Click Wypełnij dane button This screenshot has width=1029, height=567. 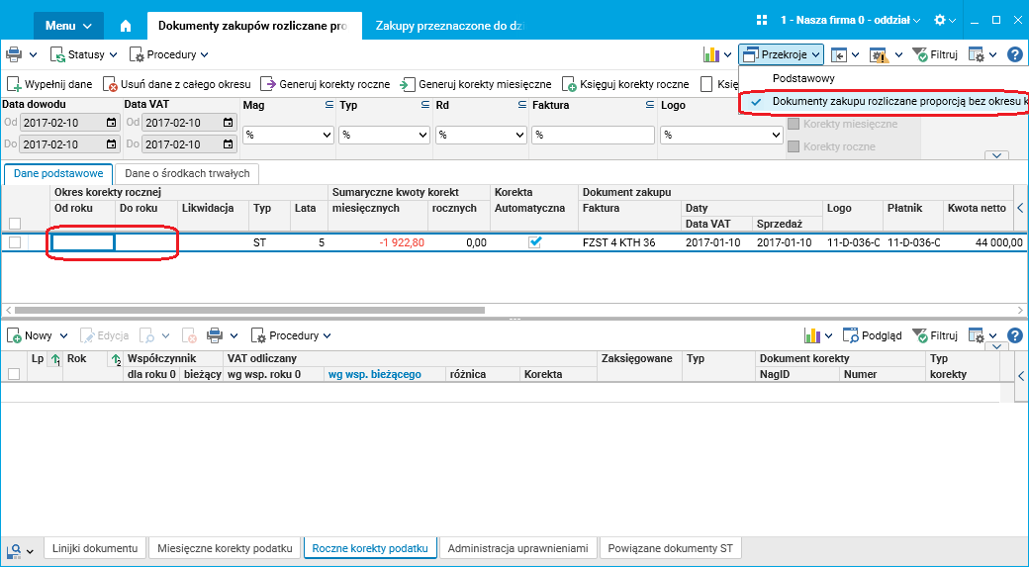49,84
